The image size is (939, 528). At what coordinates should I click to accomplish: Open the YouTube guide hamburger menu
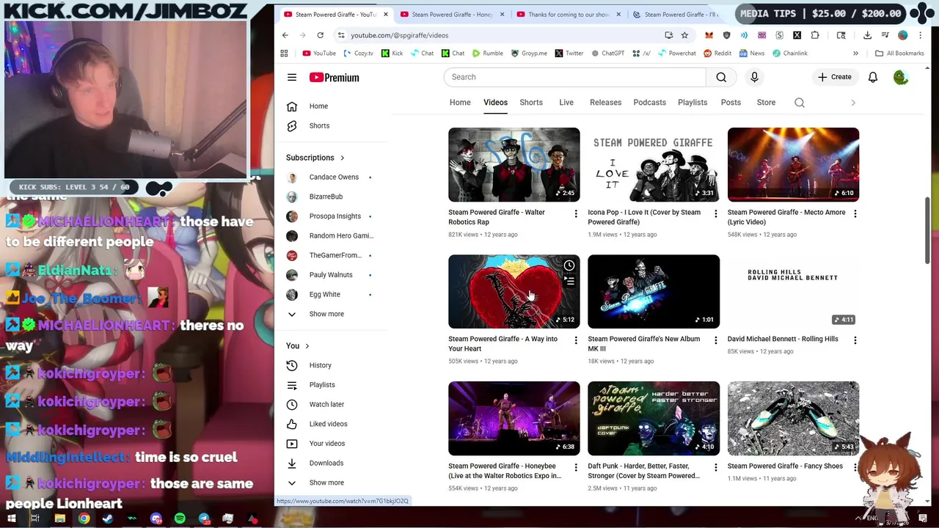[292, 77]
